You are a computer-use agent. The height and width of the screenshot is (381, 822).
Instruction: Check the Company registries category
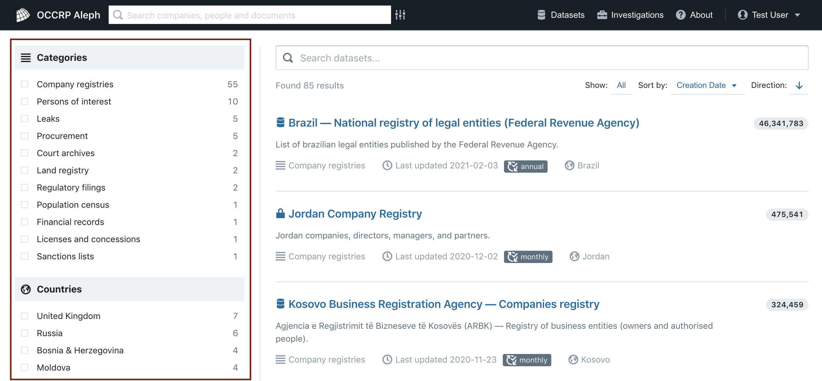click(25, 84)
